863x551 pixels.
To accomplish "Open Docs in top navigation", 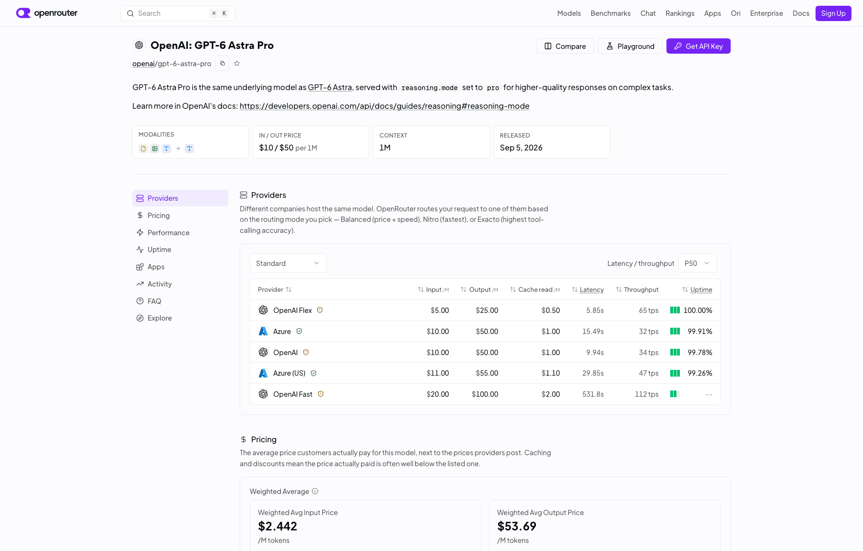I will [x=801, y=13].
